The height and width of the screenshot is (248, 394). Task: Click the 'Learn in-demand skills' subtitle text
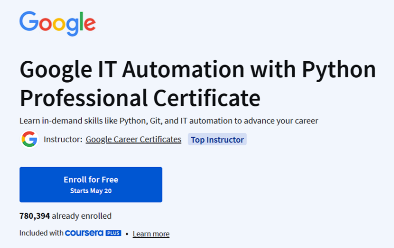168,121
